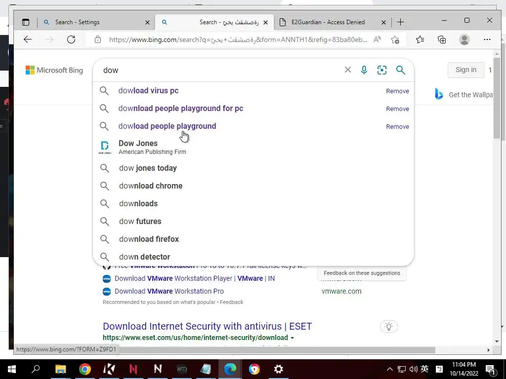Pick the download chrome suggestion
Screen dimensions: 506x379
coord(253,186)
